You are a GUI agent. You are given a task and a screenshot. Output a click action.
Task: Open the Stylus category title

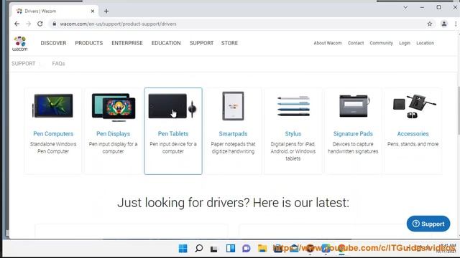pos(293,134)
